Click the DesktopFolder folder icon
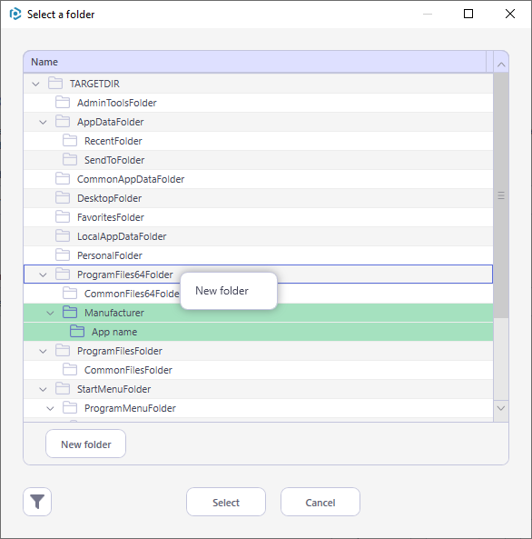The width and height of the screenshot is (532, 539). point(63,197)
